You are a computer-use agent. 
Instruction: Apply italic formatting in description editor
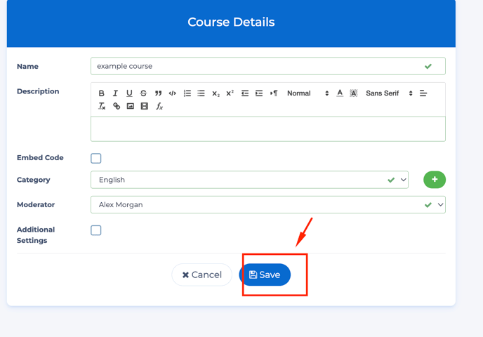[x=115, y=93]
